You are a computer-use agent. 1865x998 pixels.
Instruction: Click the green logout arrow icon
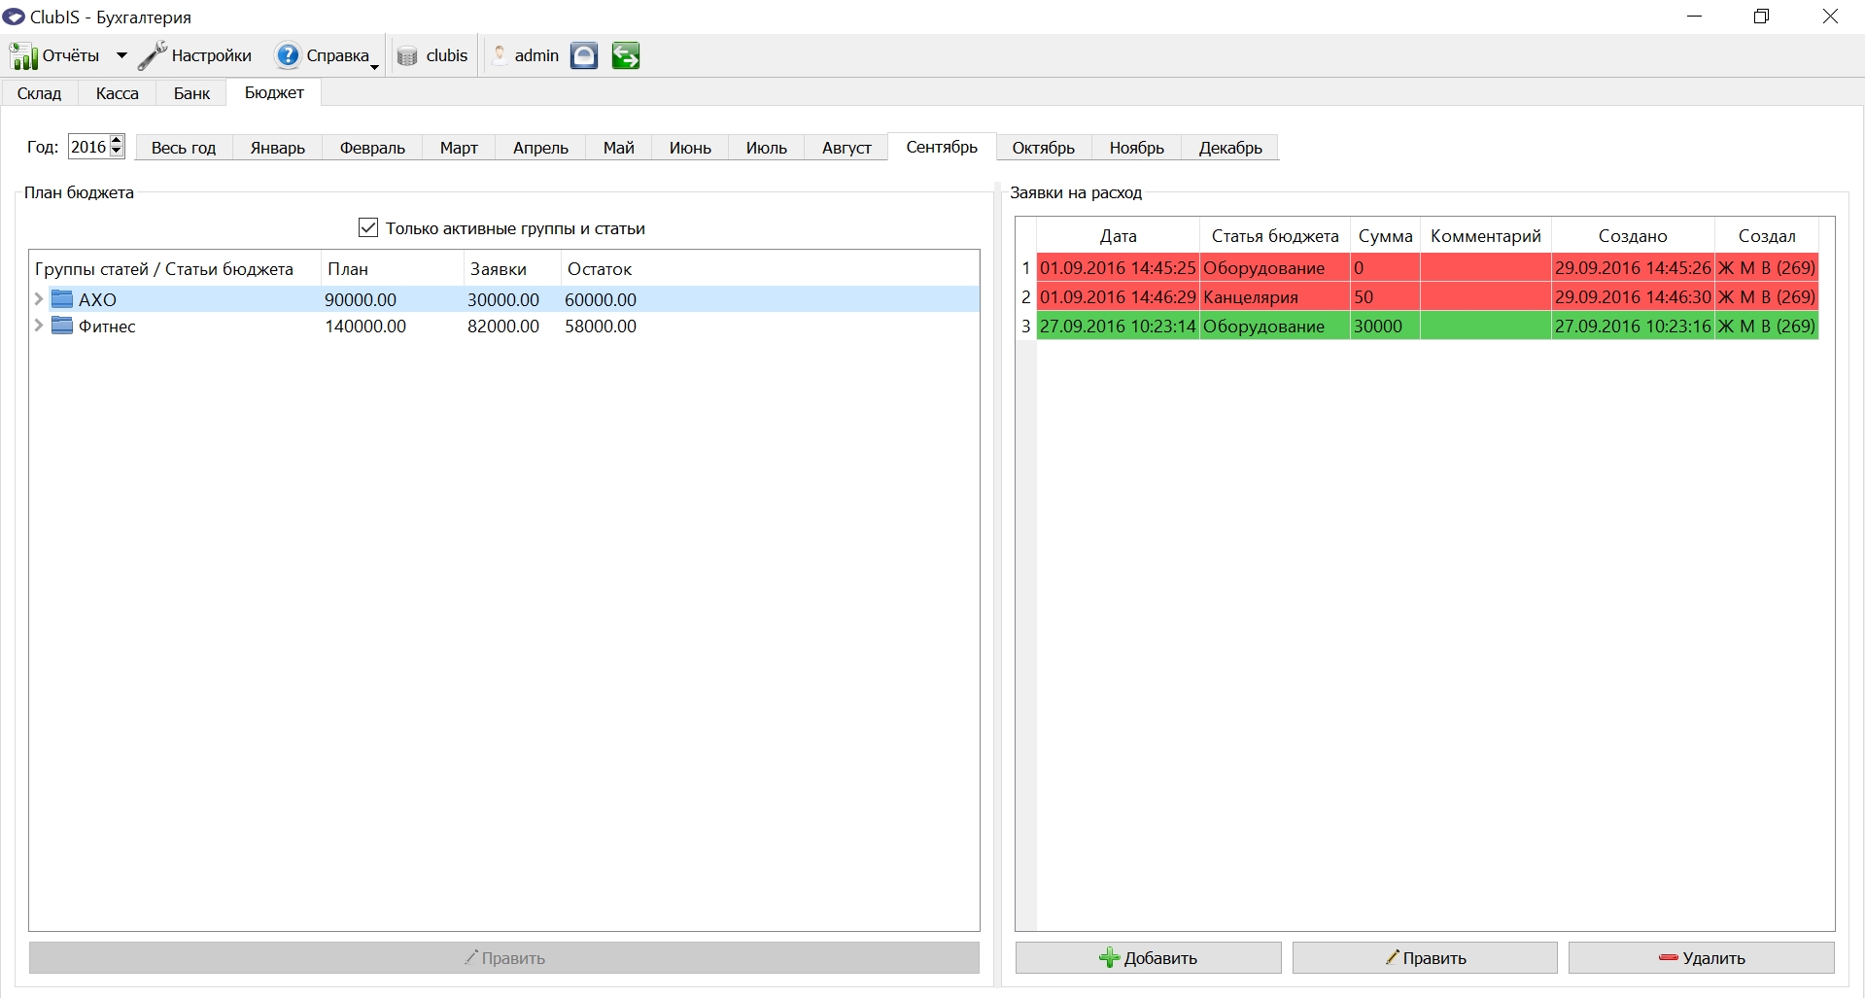coord(626,56)
